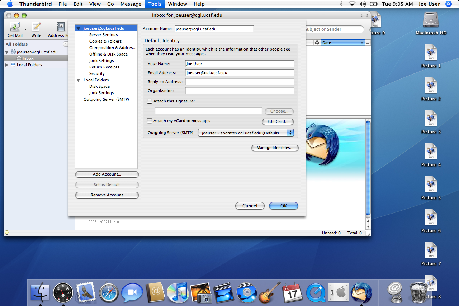The image size is (459, 306).
Task: Click the Remove Account button
Action: tap(107, 195)
